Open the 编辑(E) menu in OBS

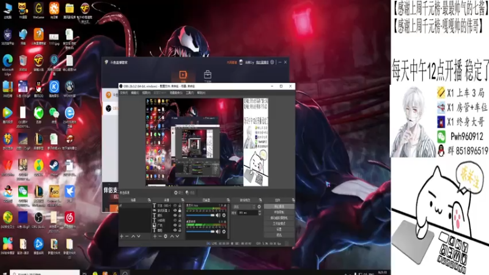tap(134, 93)
